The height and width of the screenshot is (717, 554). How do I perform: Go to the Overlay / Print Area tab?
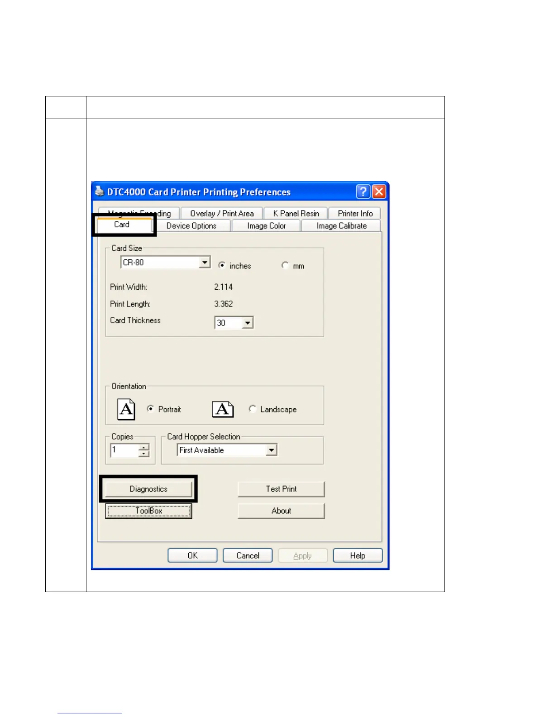click(x=222, y=214)
